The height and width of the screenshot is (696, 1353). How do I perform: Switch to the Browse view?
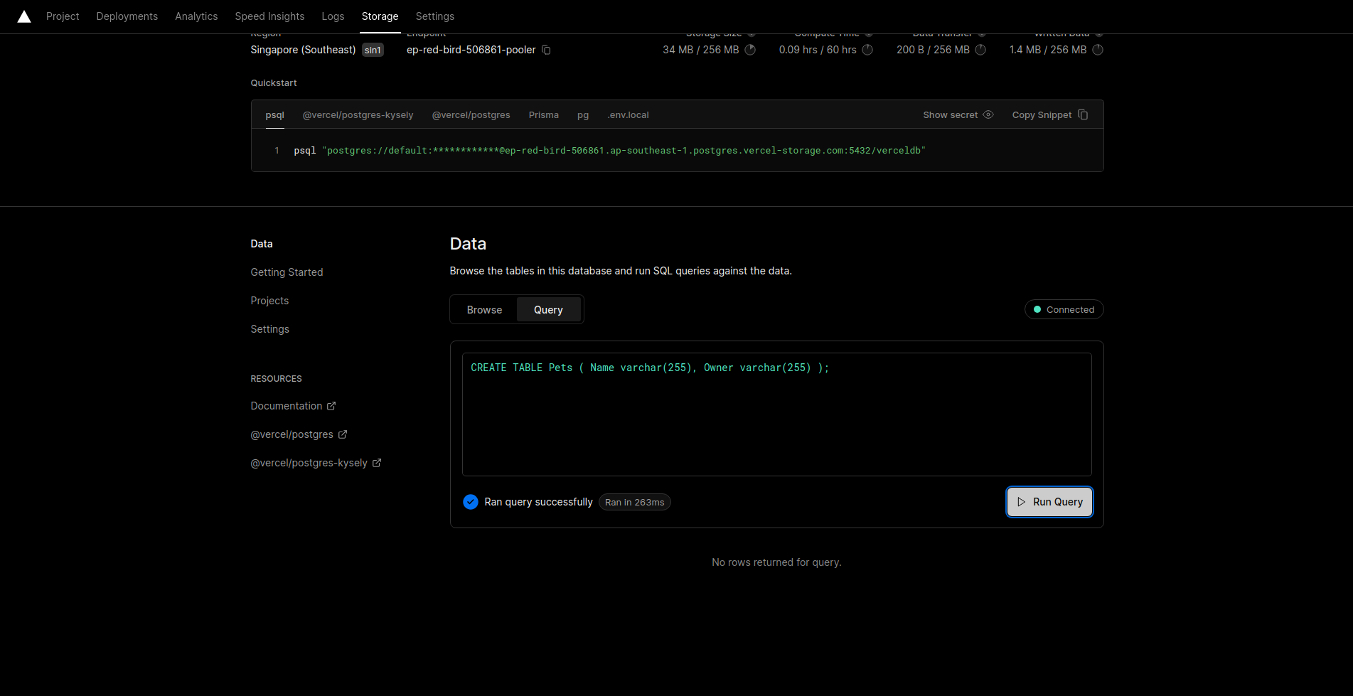tap(484, 310)
